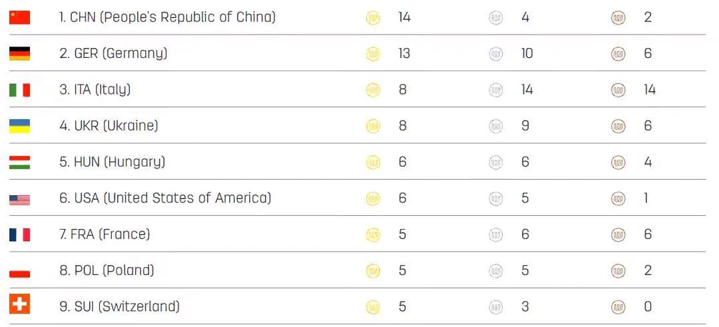Click the Ukraine flag icon
The height and width of the screenshot is (327, 719).
pos(19,126)
